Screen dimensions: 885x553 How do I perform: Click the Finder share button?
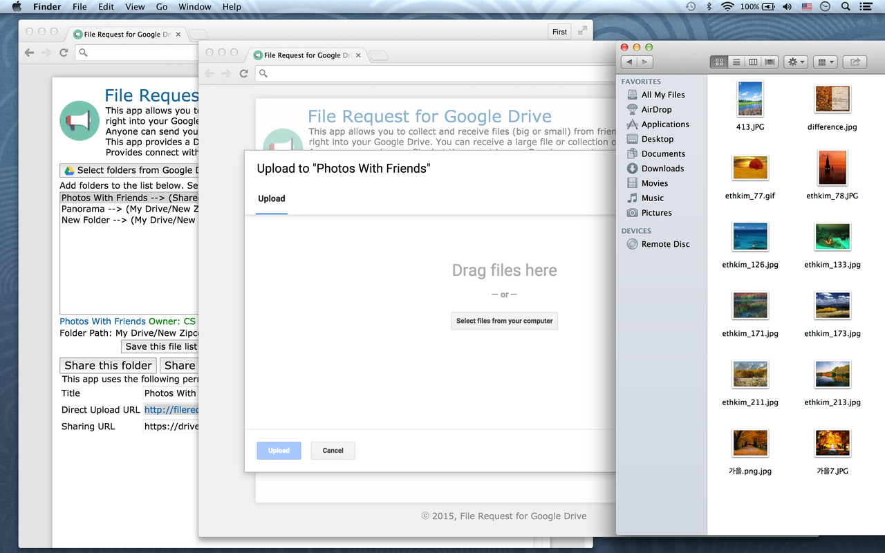855,62
